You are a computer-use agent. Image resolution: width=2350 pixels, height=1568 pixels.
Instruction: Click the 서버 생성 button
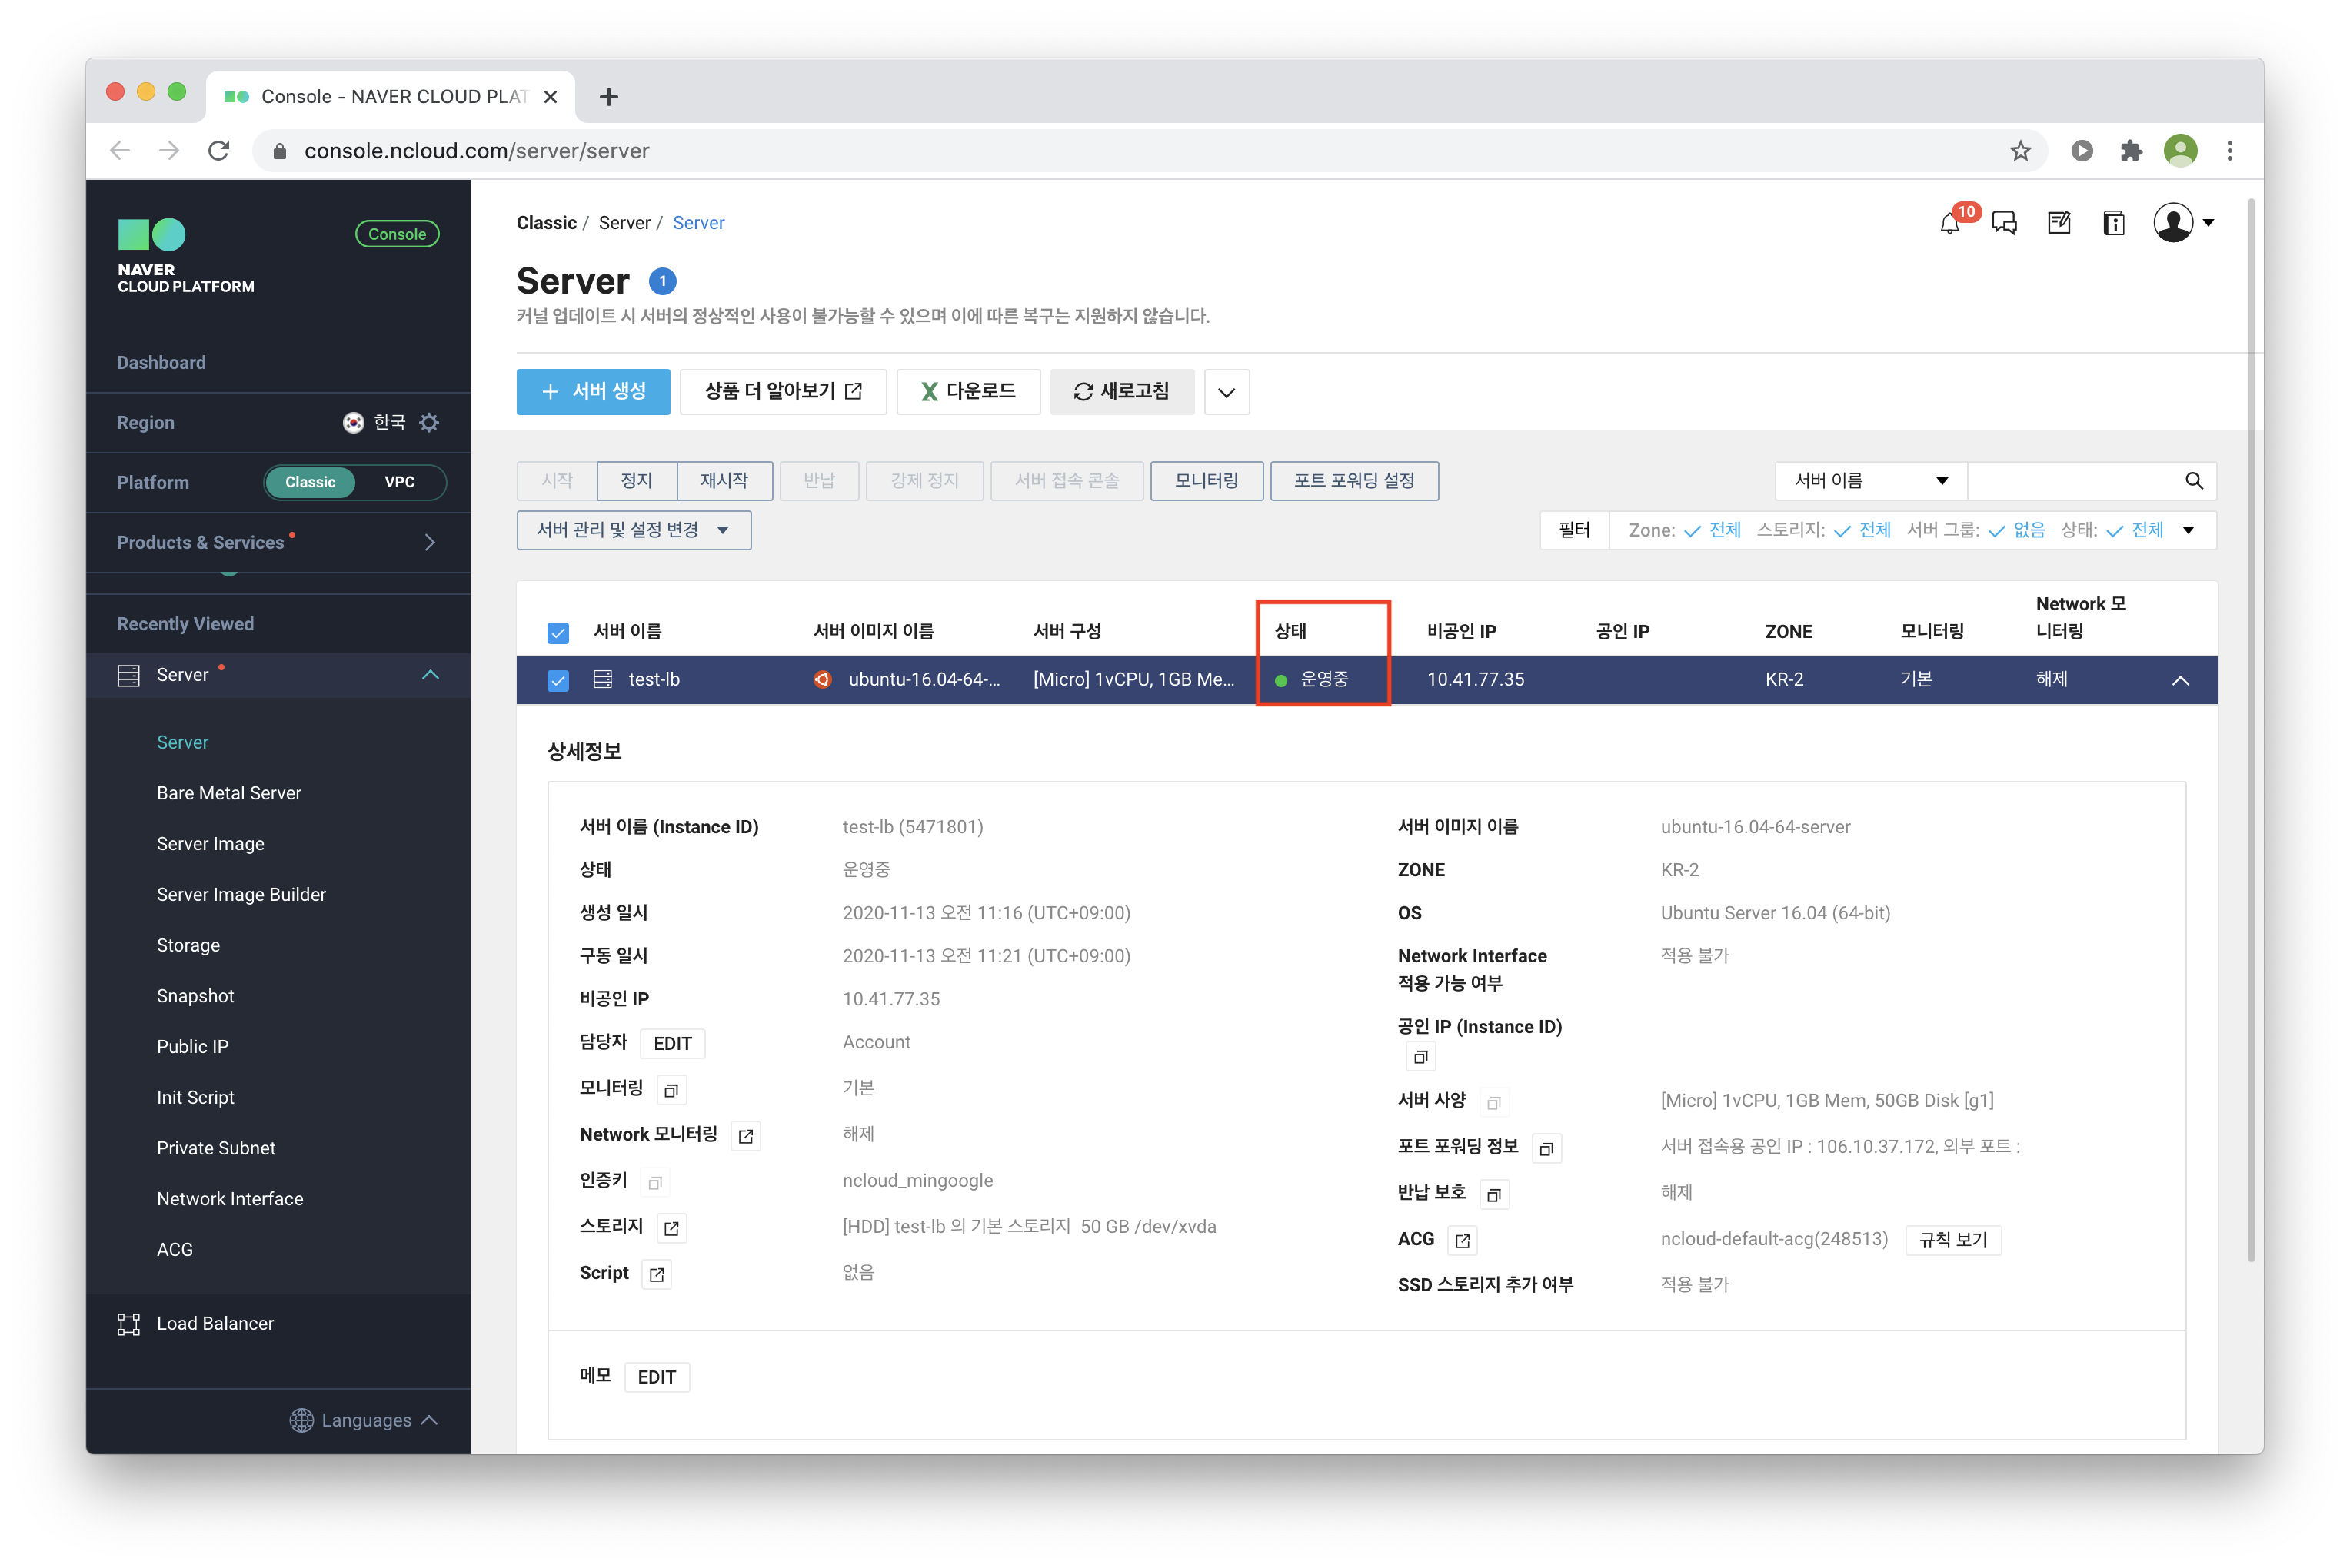pyautogui.click(x=593, y=392)
